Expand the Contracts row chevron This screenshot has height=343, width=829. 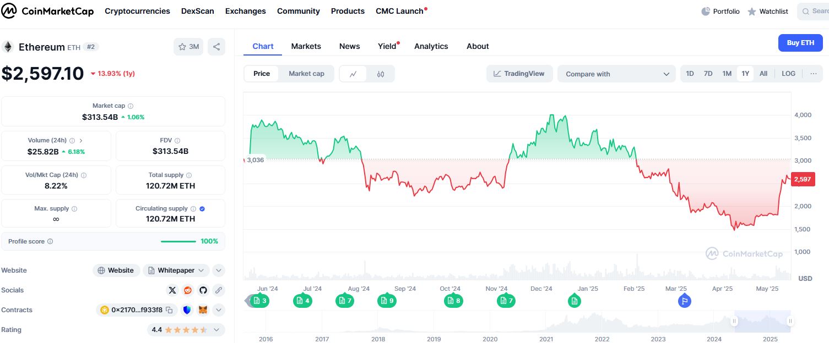(219, 310)
